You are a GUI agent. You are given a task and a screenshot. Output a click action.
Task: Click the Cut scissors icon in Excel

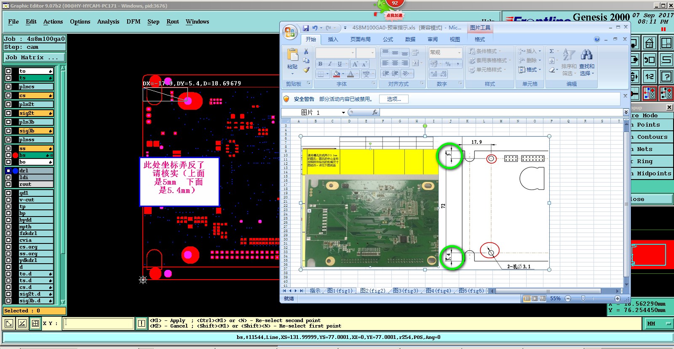coord(306,51)
